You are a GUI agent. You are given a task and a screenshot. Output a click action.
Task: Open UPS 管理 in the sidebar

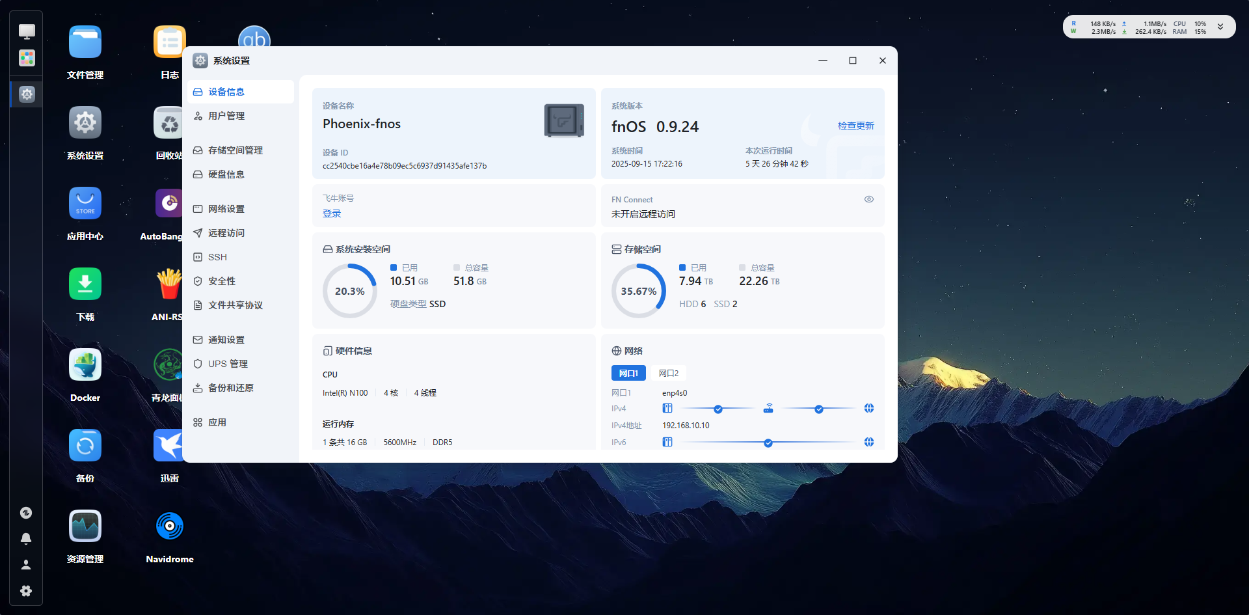click(x=241, y=364)
